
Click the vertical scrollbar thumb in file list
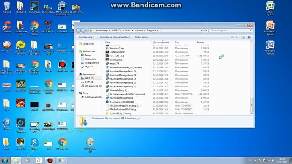tap(252, 105)
